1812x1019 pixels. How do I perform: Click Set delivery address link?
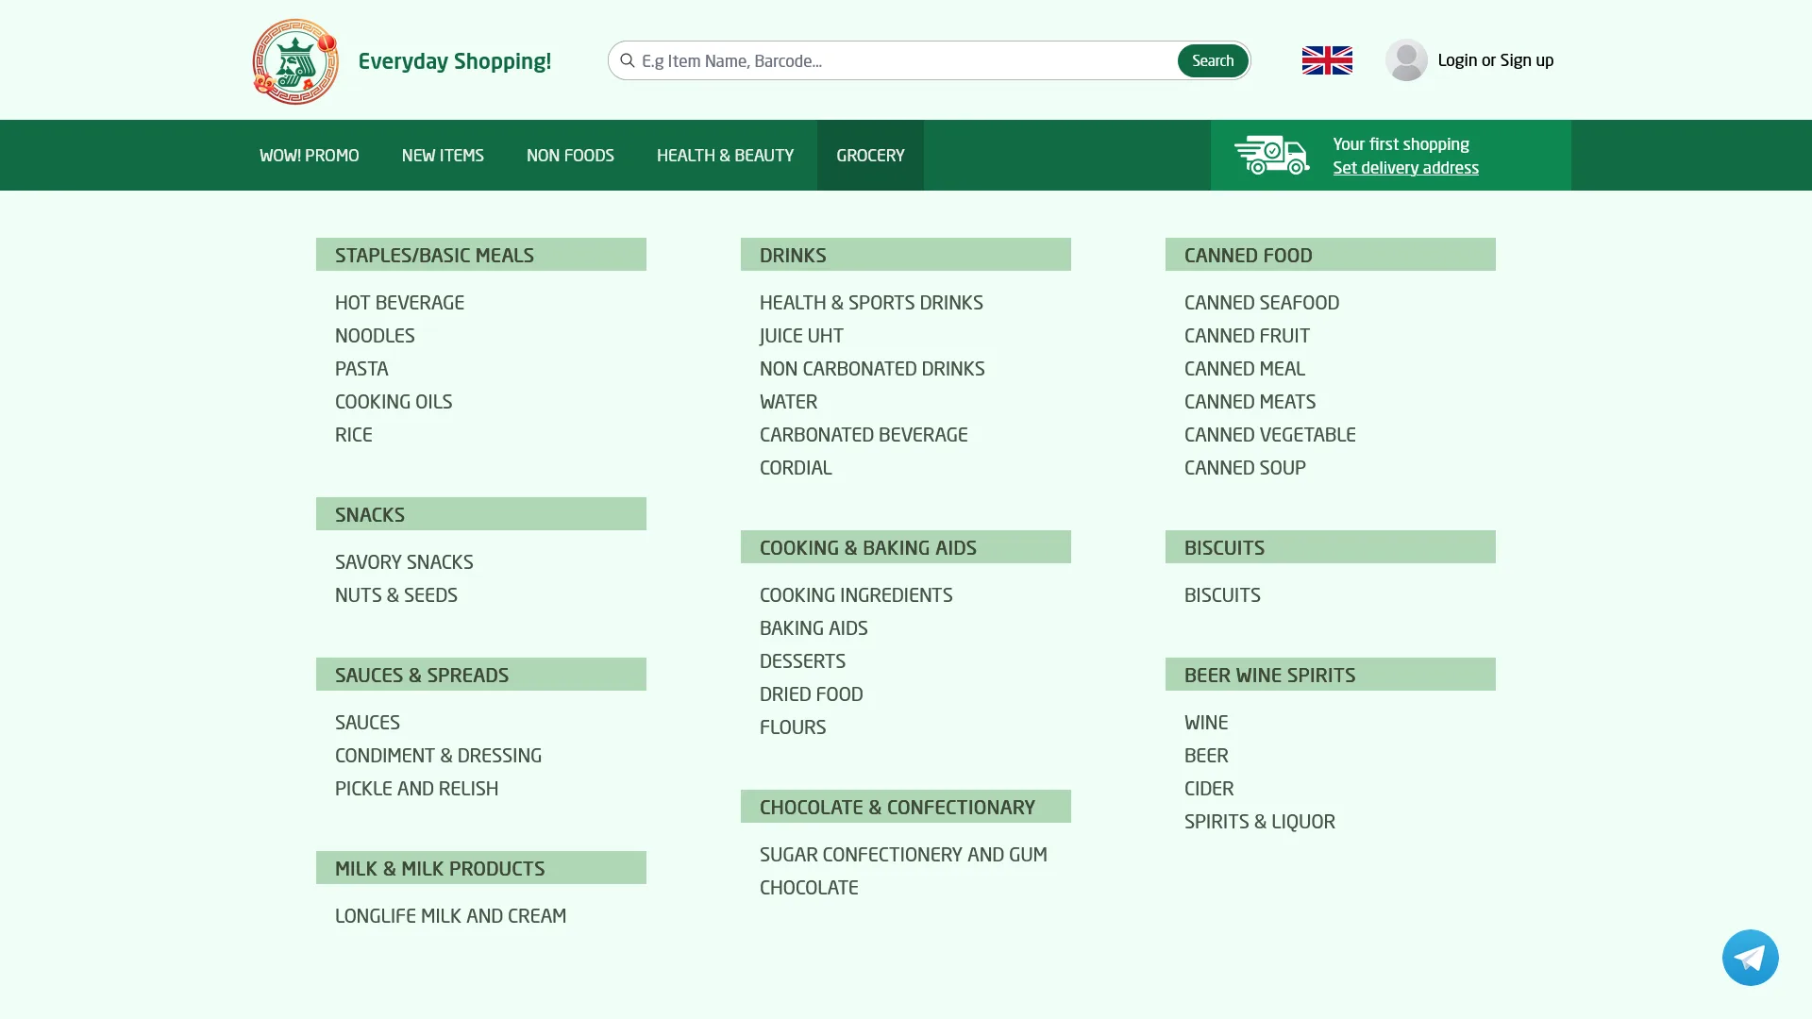coord(1405,167)
